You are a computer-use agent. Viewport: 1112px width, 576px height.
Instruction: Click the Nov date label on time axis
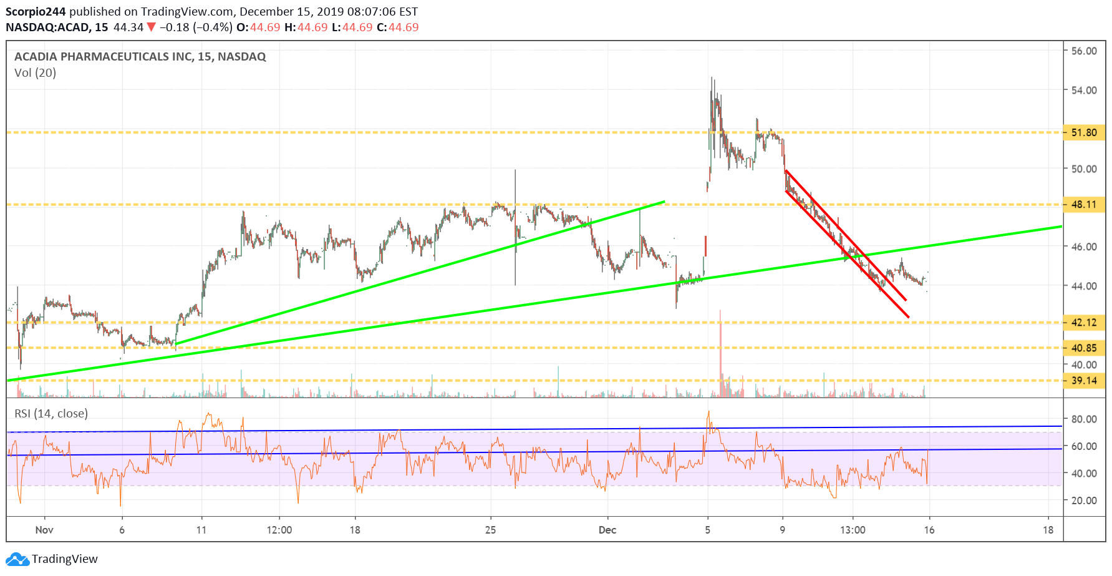[x=44, y=530]
